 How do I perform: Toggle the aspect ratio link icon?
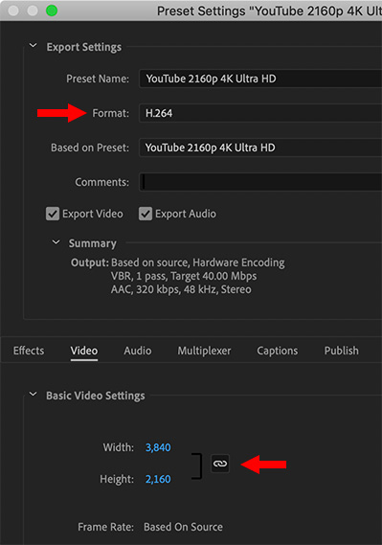pos(220,464)
